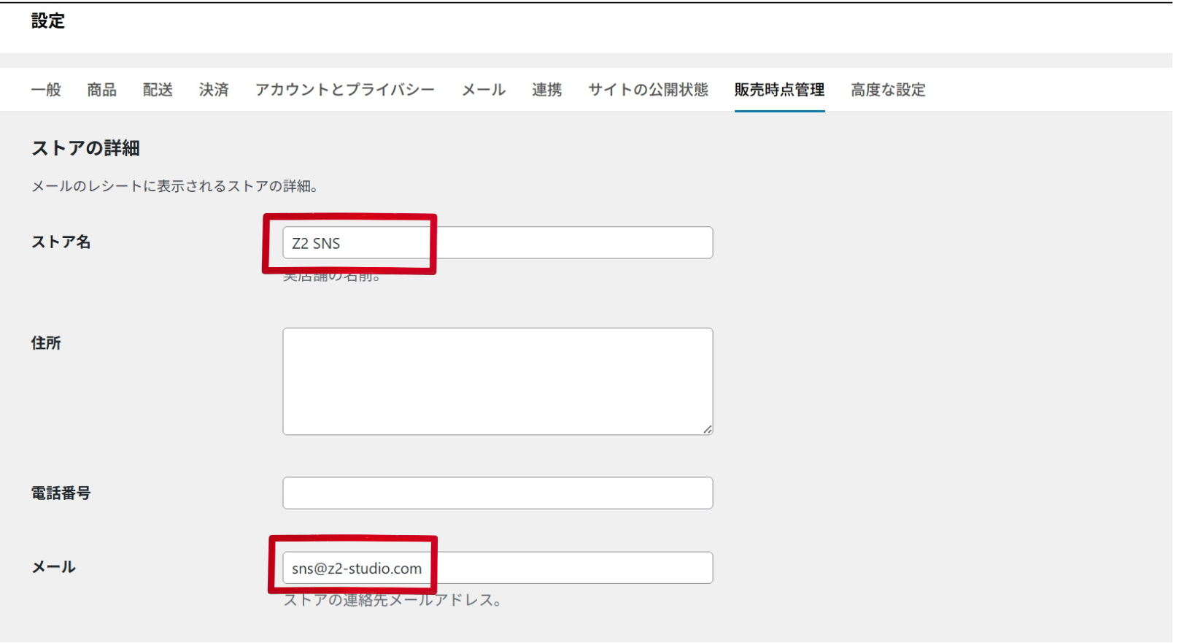This screenshot has width=1179, height=643.
Task: Click the 電話番号 field label
Action: point(61,493)
